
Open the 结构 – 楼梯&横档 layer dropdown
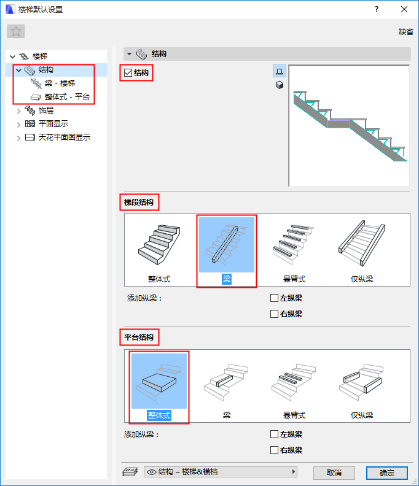[x=221, y=472]
